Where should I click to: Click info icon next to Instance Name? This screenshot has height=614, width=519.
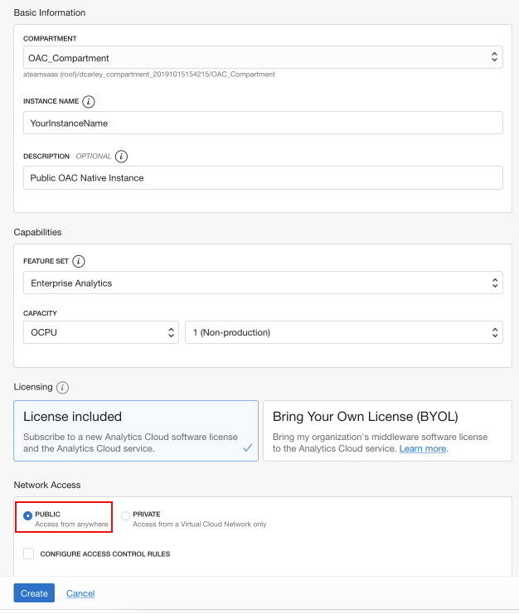[x=89, y=101]
